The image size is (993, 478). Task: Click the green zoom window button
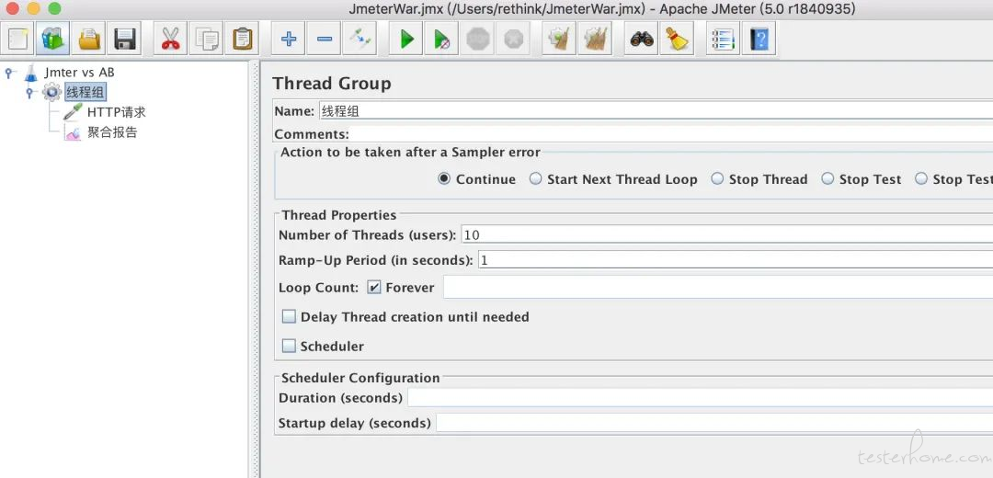[55, 9]
